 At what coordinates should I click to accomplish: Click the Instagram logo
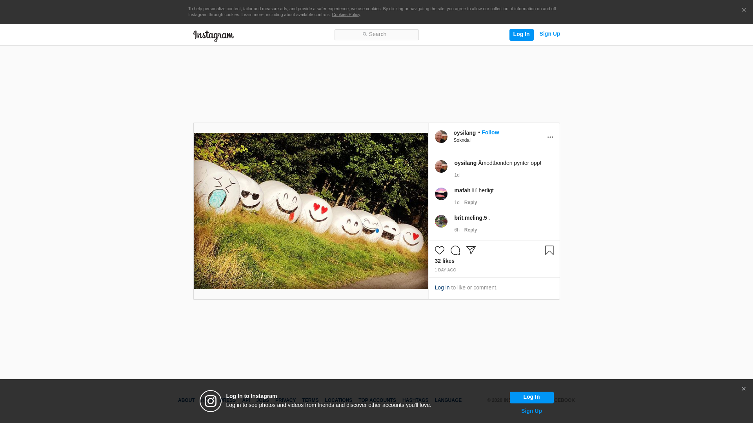(x=213, y=36)
